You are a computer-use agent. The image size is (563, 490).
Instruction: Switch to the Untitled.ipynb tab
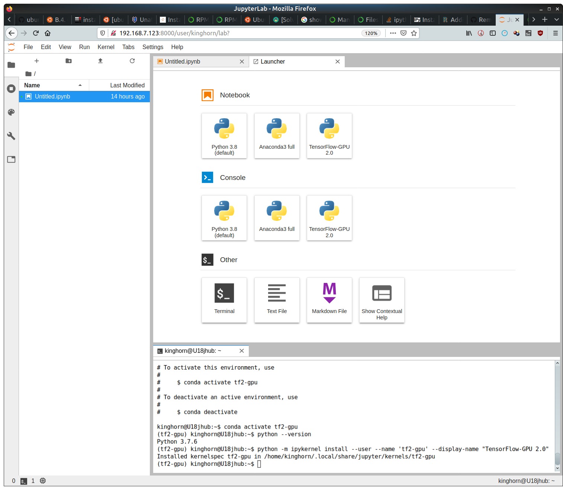tap(197, 62)
